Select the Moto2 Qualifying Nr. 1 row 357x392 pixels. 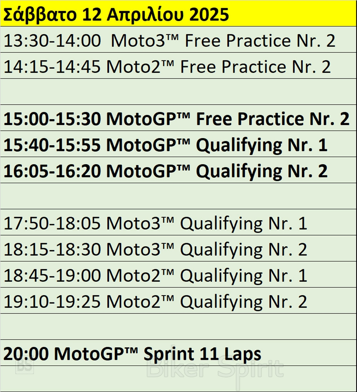pos(155,276)
